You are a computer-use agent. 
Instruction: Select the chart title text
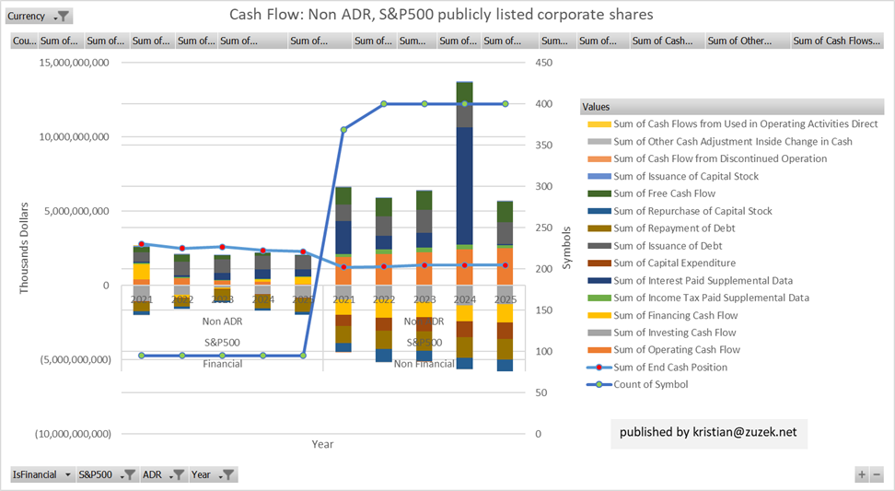pos(441,15)
